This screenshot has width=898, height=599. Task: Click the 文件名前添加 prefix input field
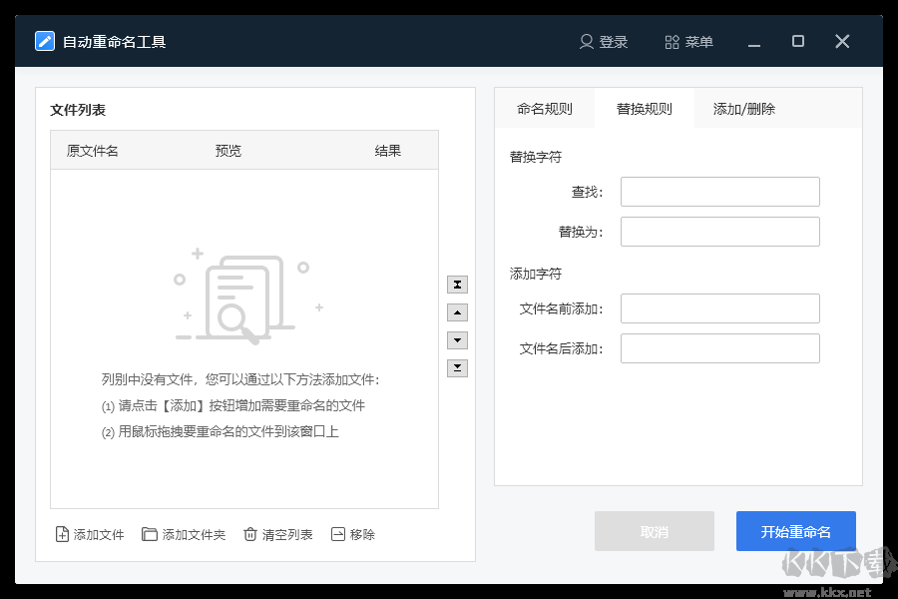tap(719, 307)
